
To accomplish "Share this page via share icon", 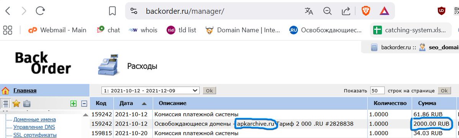I will (x=346, y=11).
